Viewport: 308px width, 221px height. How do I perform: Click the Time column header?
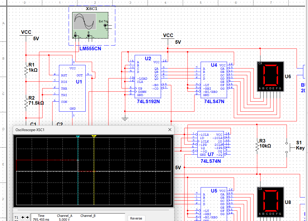[41, 216]
